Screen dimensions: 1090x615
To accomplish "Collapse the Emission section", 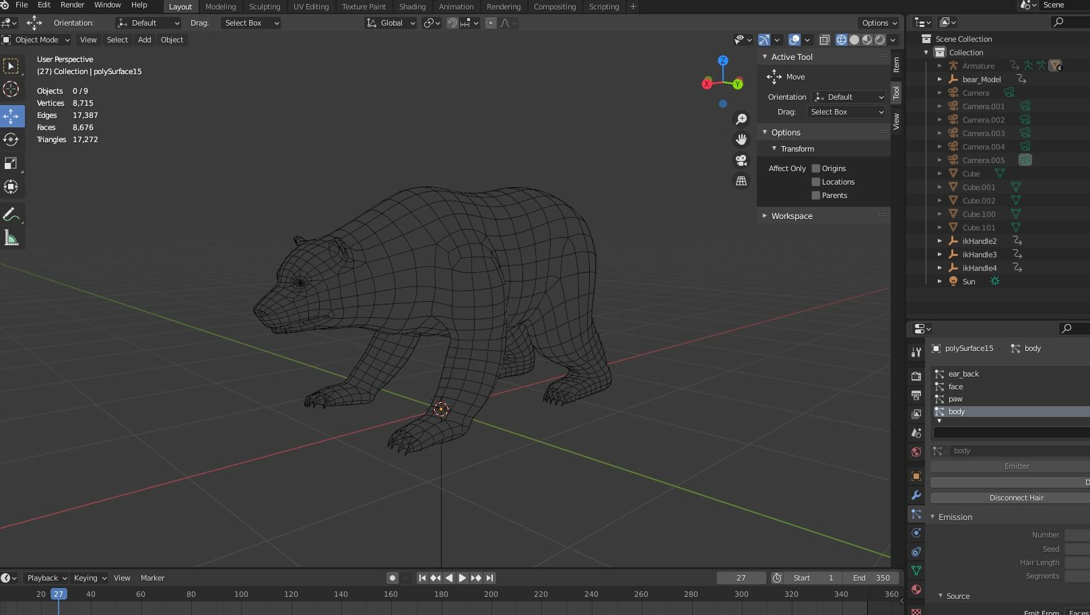I will (x=954, y=517).
